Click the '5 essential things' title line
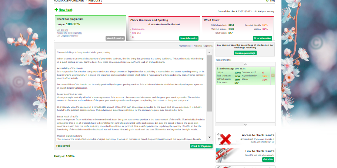The height and width of the screenshot is (168, 337). coord(84,52)
